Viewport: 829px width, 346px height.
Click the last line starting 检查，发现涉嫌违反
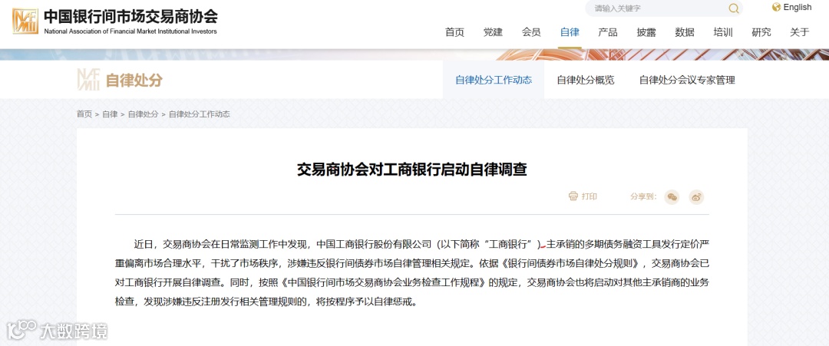tap(266, 303)
